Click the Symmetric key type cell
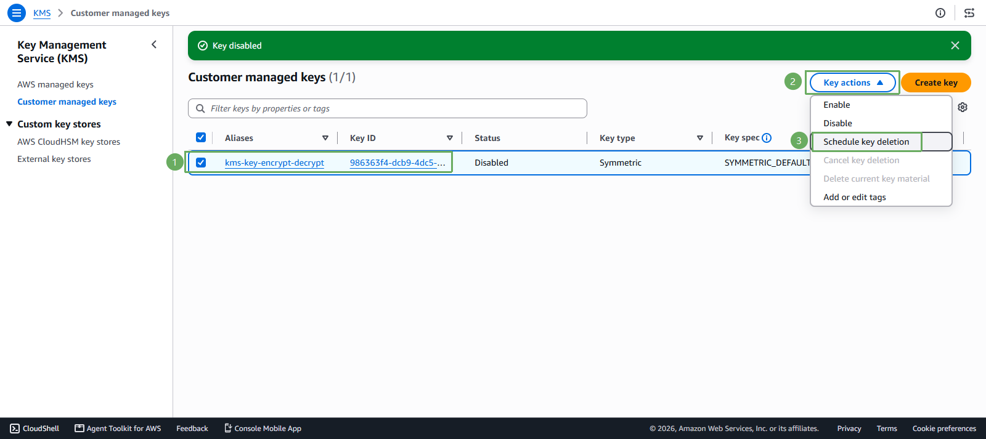Screen dimensions: 986x439 click(621, 163)
